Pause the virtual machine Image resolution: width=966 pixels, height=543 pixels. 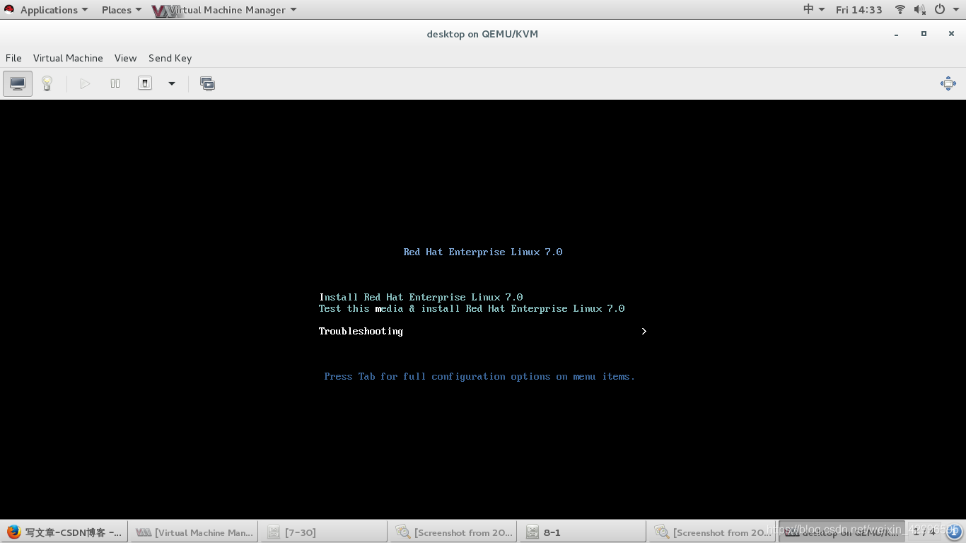[115, 83]
